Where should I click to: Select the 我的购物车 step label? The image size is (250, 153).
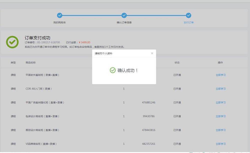60,22
